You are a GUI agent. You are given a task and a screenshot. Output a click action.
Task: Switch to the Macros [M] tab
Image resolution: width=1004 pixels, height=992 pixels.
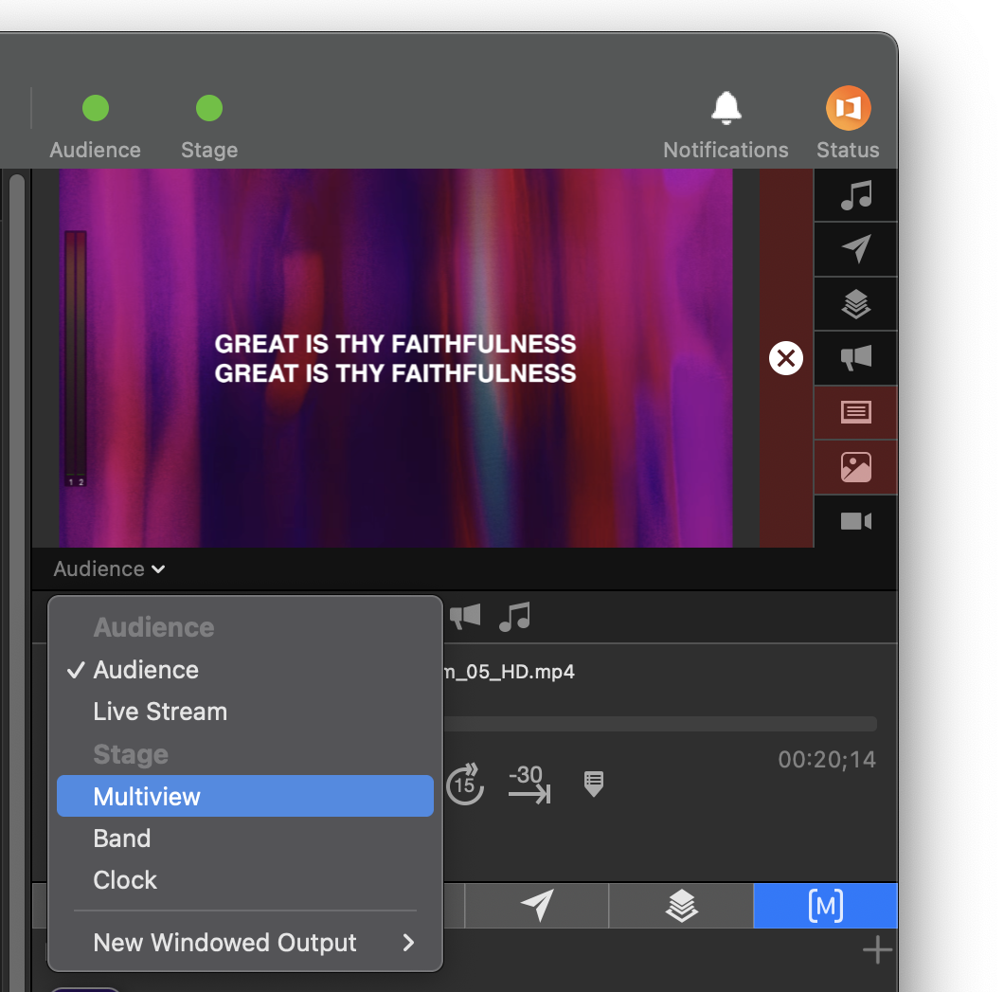pos(825,906)
